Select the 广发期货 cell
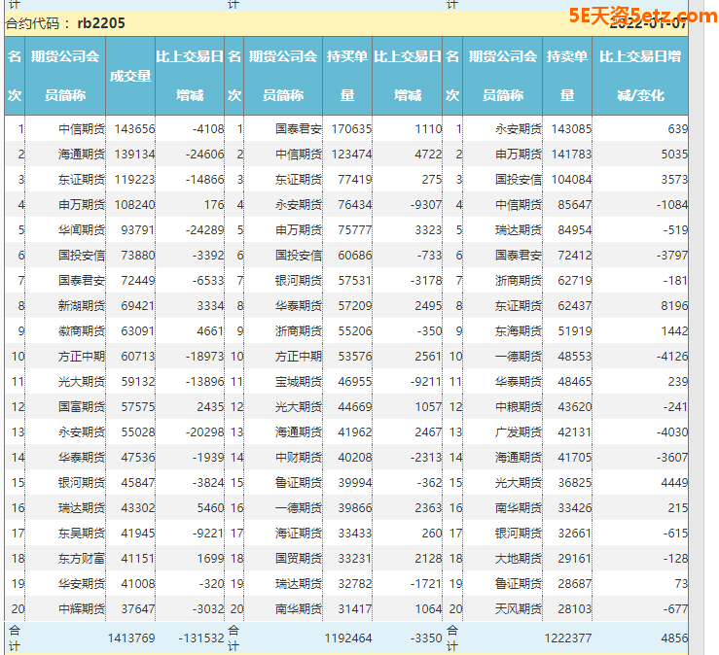The height and width of the screenshot is (655, 719). pyautogui.click(x=518, y=431)
